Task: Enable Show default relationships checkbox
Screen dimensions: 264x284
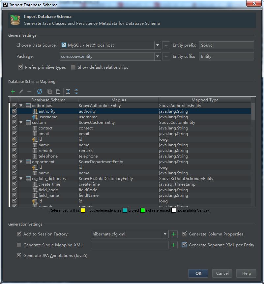Action: (x=73, y=67)
